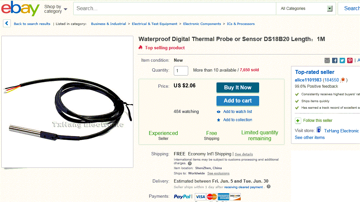Click the Add to cart button

pos(237,101)
